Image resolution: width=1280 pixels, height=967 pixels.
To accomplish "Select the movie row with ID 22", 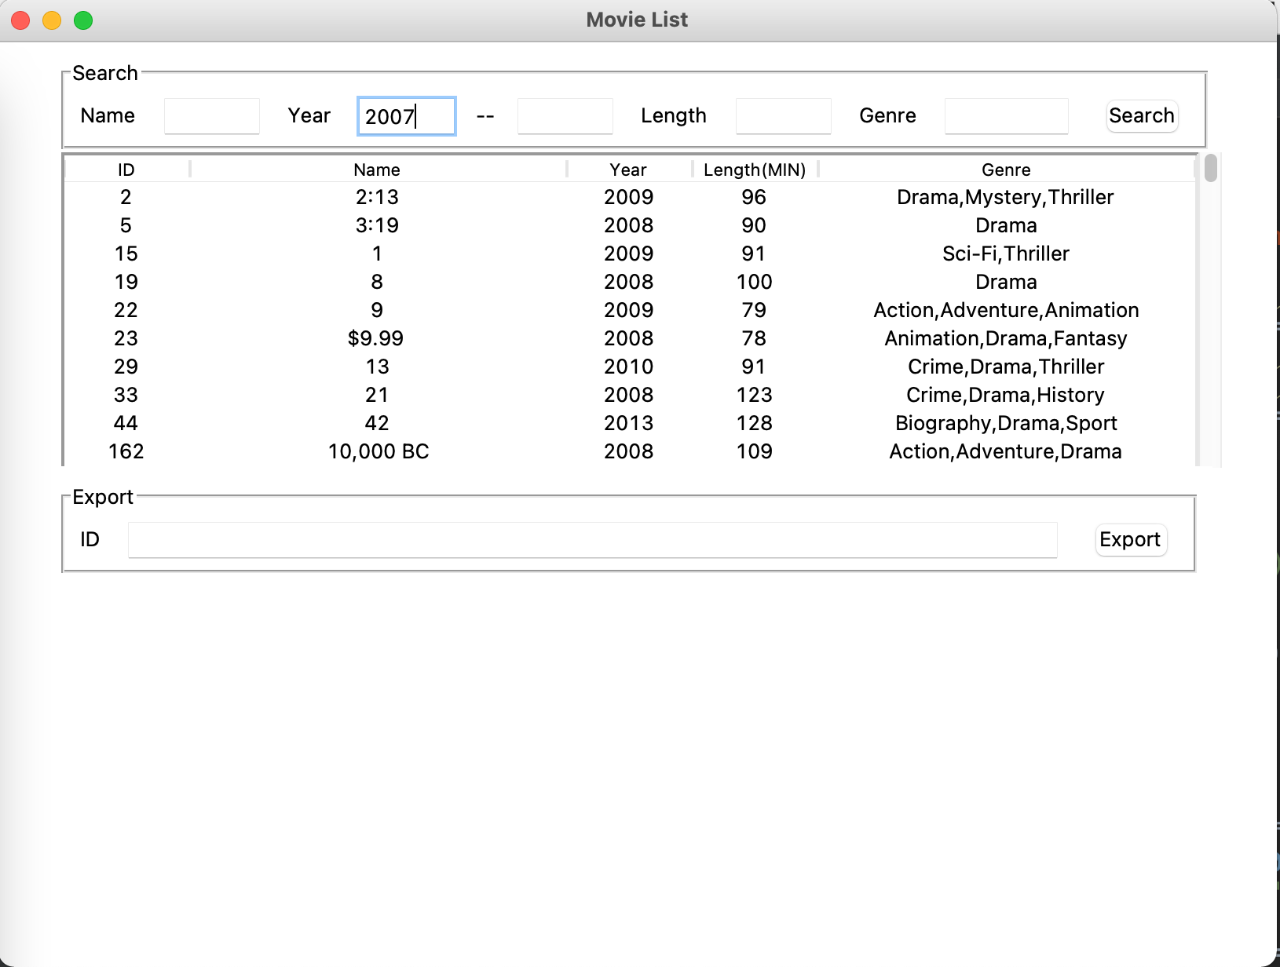I will click(630, 310).
